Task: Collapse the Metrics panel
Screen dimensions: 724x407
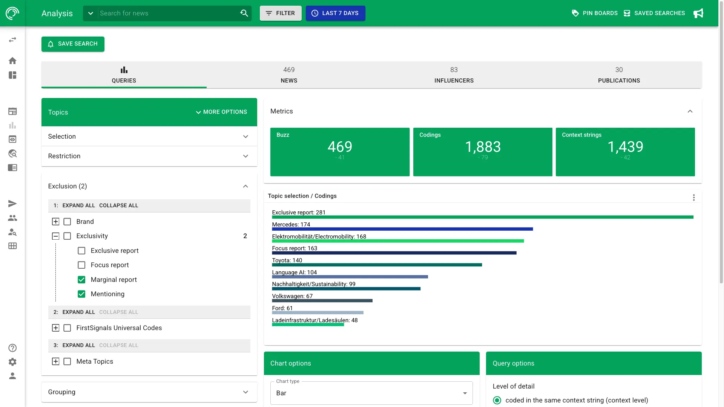Action: [x=690, y=111]
